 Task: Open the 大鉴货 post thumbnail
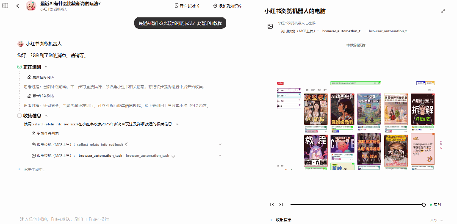point(396,150)
